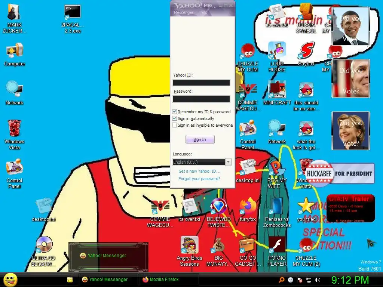Viewport: 383px width, 287px height.
Task: Open the GTA:IV Trailer countdown gadget
Action: pyautogui.click(x=351, y=209)
